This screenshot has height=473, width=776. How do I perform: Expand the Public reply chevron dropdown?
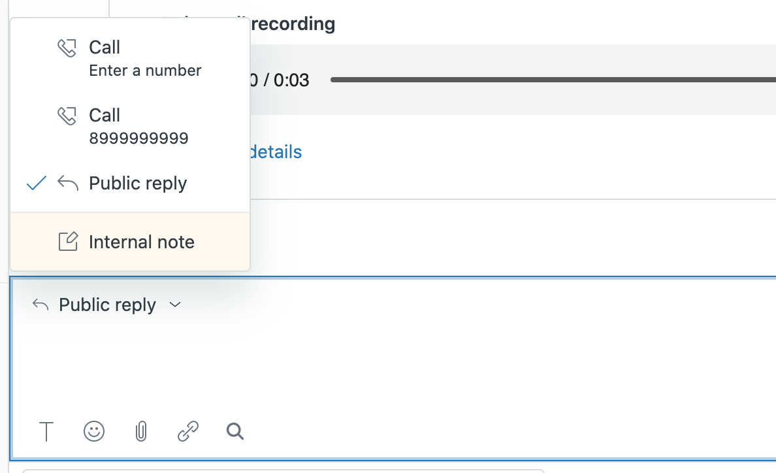click(x=175, y=305)
